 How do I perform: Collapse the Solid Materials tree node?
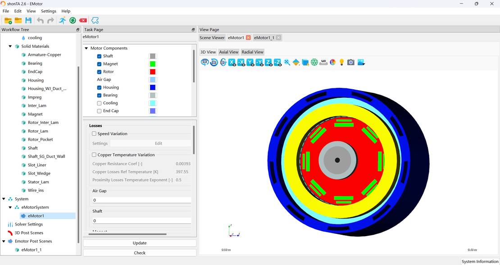click(10, 46)
